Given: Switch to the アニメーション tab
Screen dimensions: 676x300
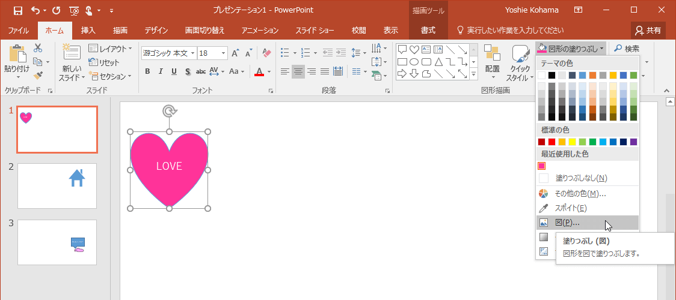Looking at the screenshot, I should (x=260, y=31).
